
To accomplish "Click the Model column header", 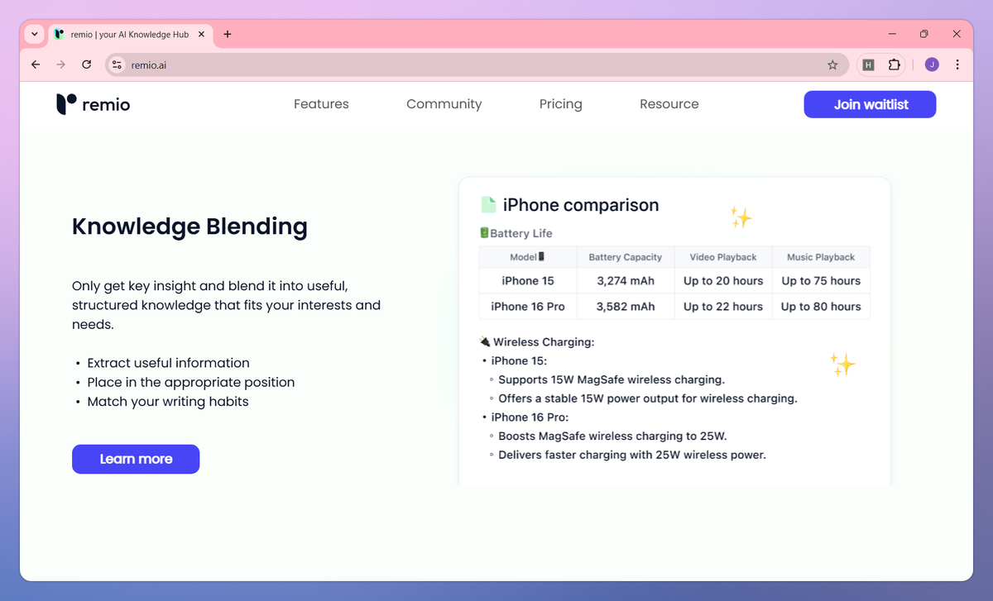I will (528, 257).
